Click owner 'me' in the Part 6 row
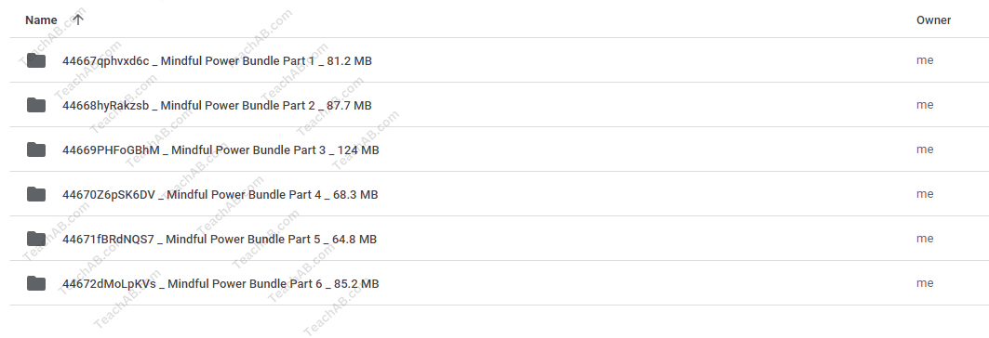Viewport: 989px width, 338px height. pos(925,283)
